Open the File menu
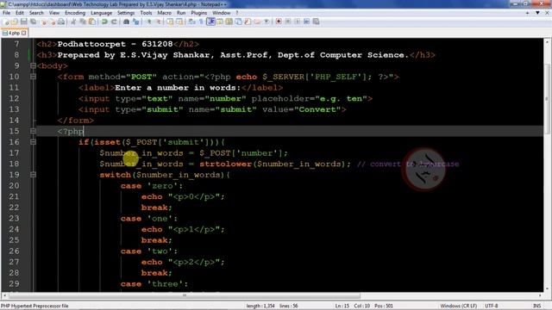 coord(6,13)
